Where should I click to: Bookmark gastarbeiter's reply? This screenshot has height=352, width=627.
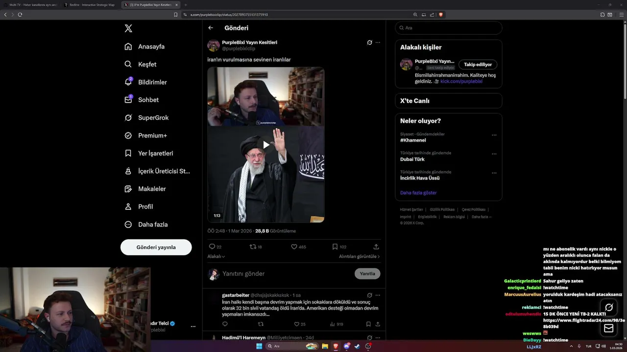click(x=368, y=324)
